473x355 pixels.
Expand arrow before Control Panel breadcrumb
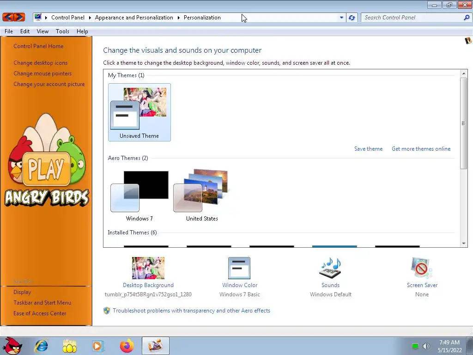click(46, 18)
